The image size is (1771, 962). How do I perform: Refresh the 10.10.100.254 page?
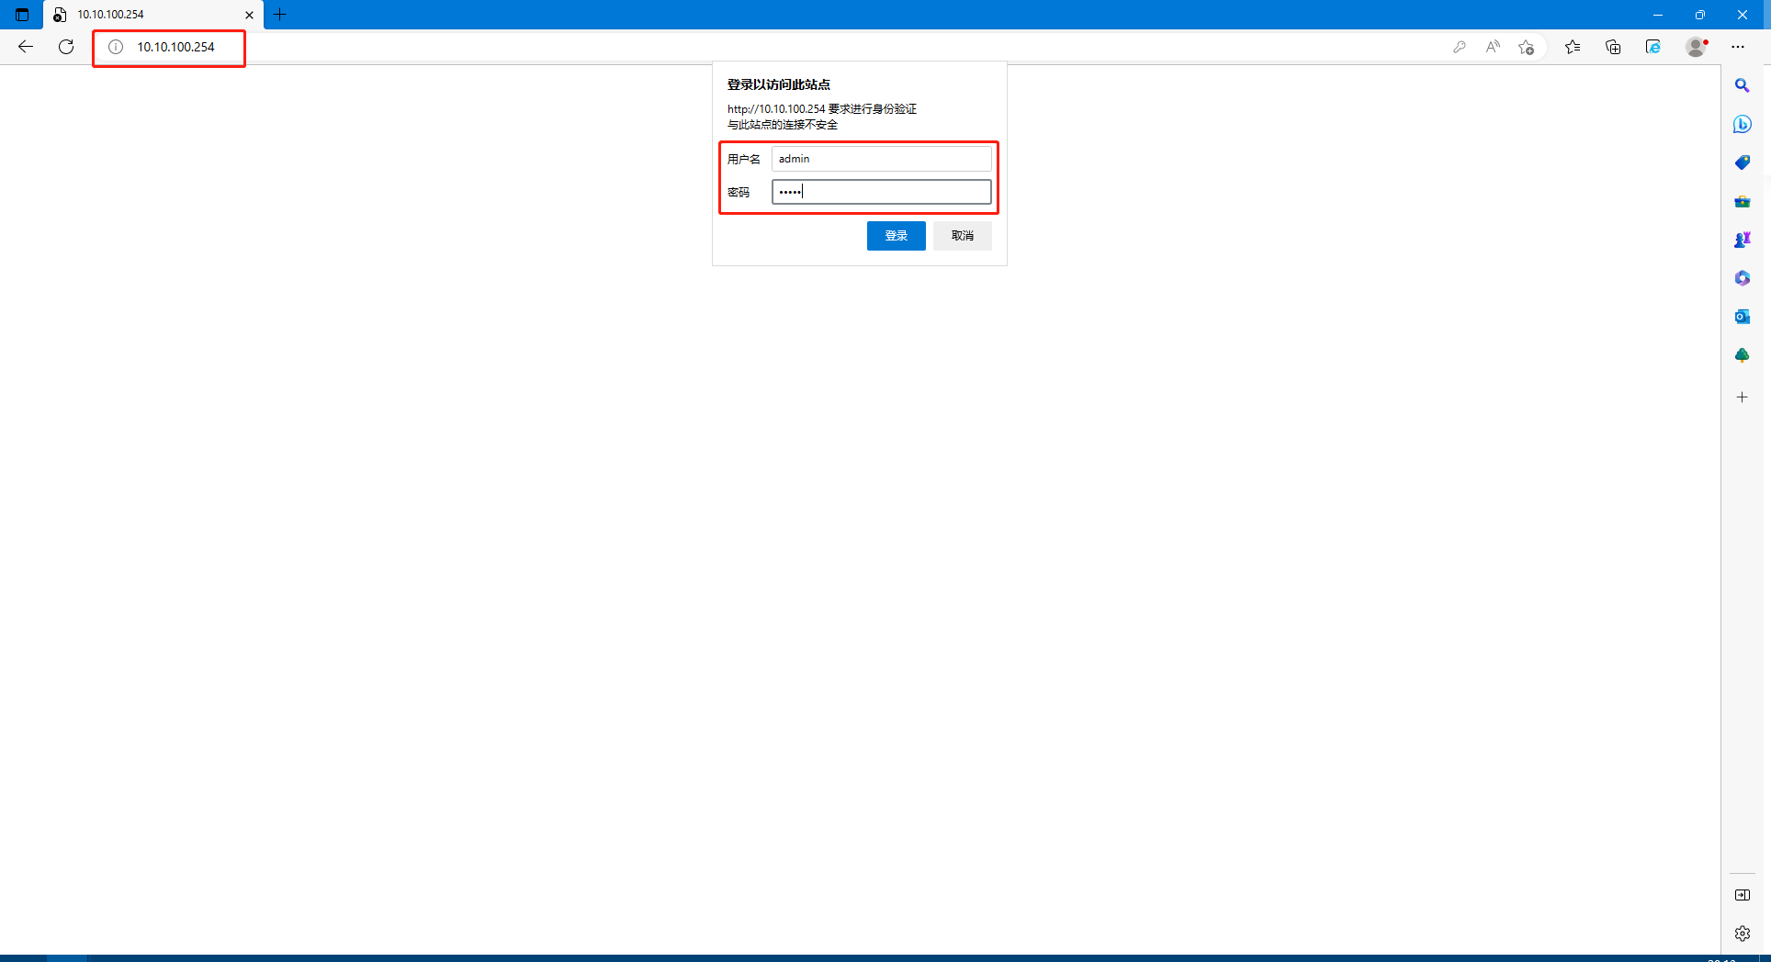pyautogui.click(x=66, y=47)
